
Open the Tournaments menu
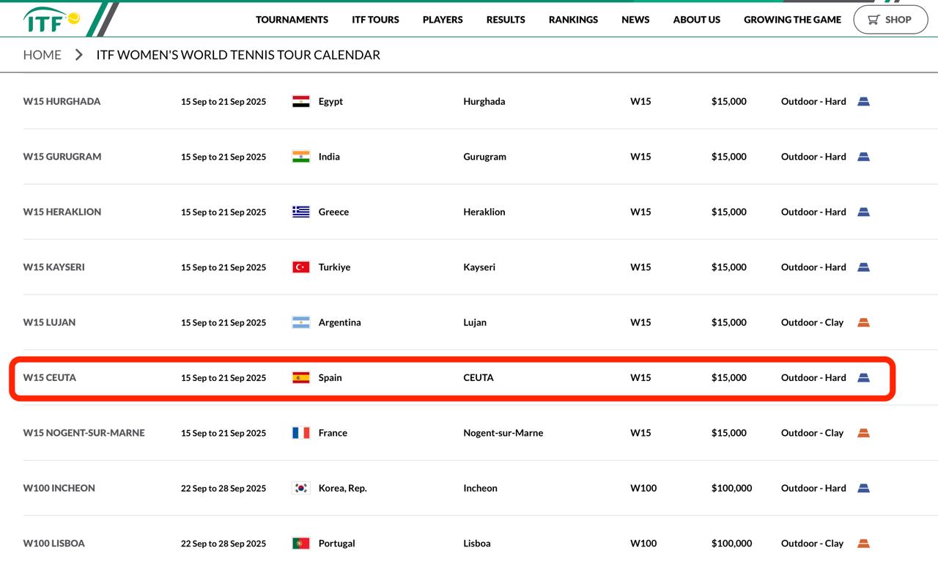click(292, 20)
